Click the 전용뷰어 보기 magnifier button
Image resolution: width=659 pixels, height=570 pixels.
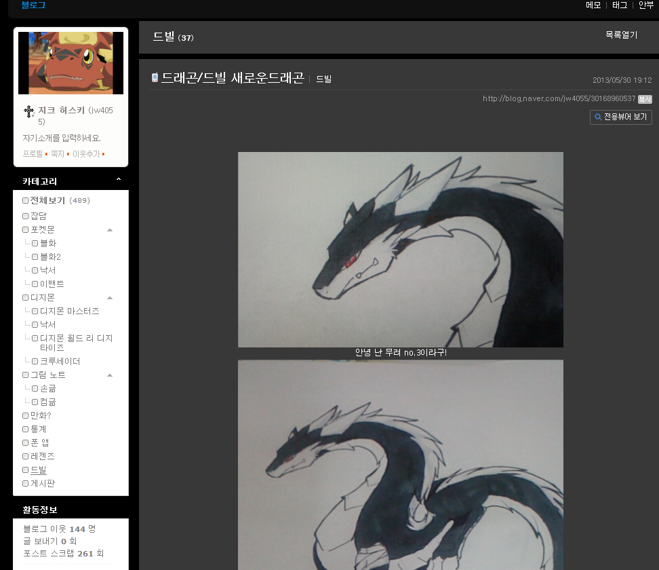pos(620,117)
